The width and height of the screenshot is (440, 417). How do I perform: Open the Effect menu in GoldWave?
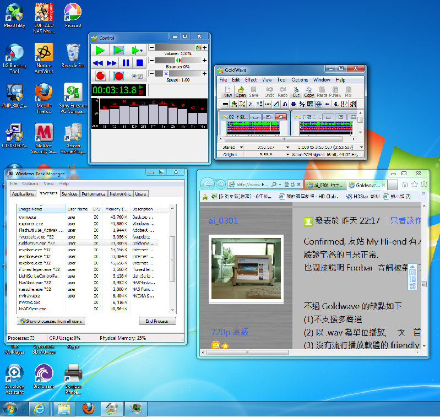point(251,80)
